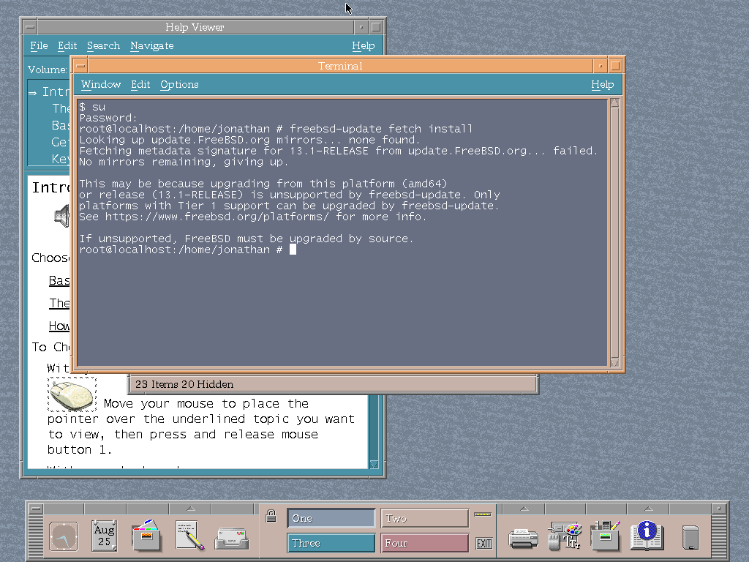Open the Calendar showing Aug 25
The height and width of the screenshot is (562, 749).
click(x=105, y=536)
